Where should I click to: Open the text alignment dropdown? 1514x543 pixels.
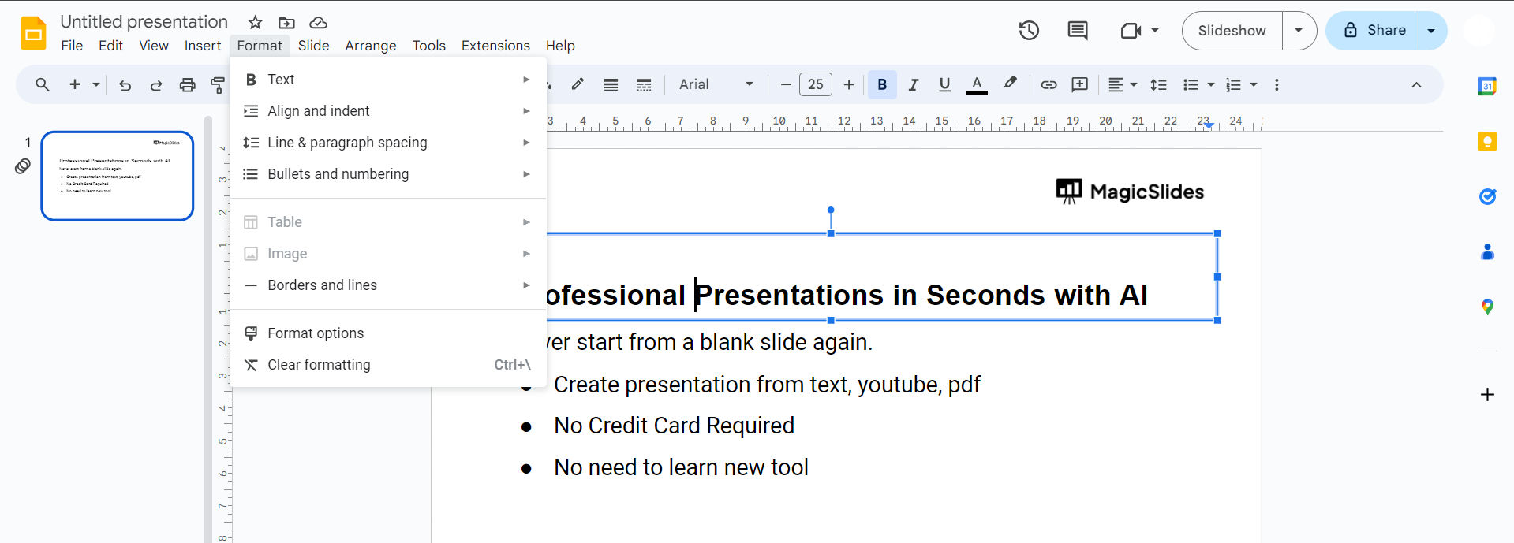click(x=1123, y=84)
